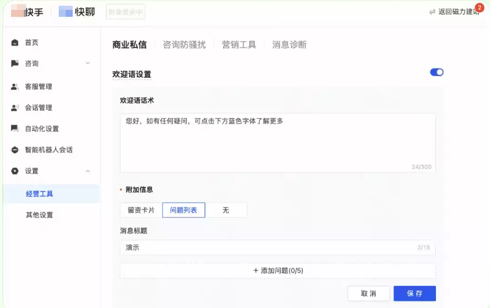Switch to the 消息诊断 tab
Screen dimensions: 490x308
[x=289, y=45]
